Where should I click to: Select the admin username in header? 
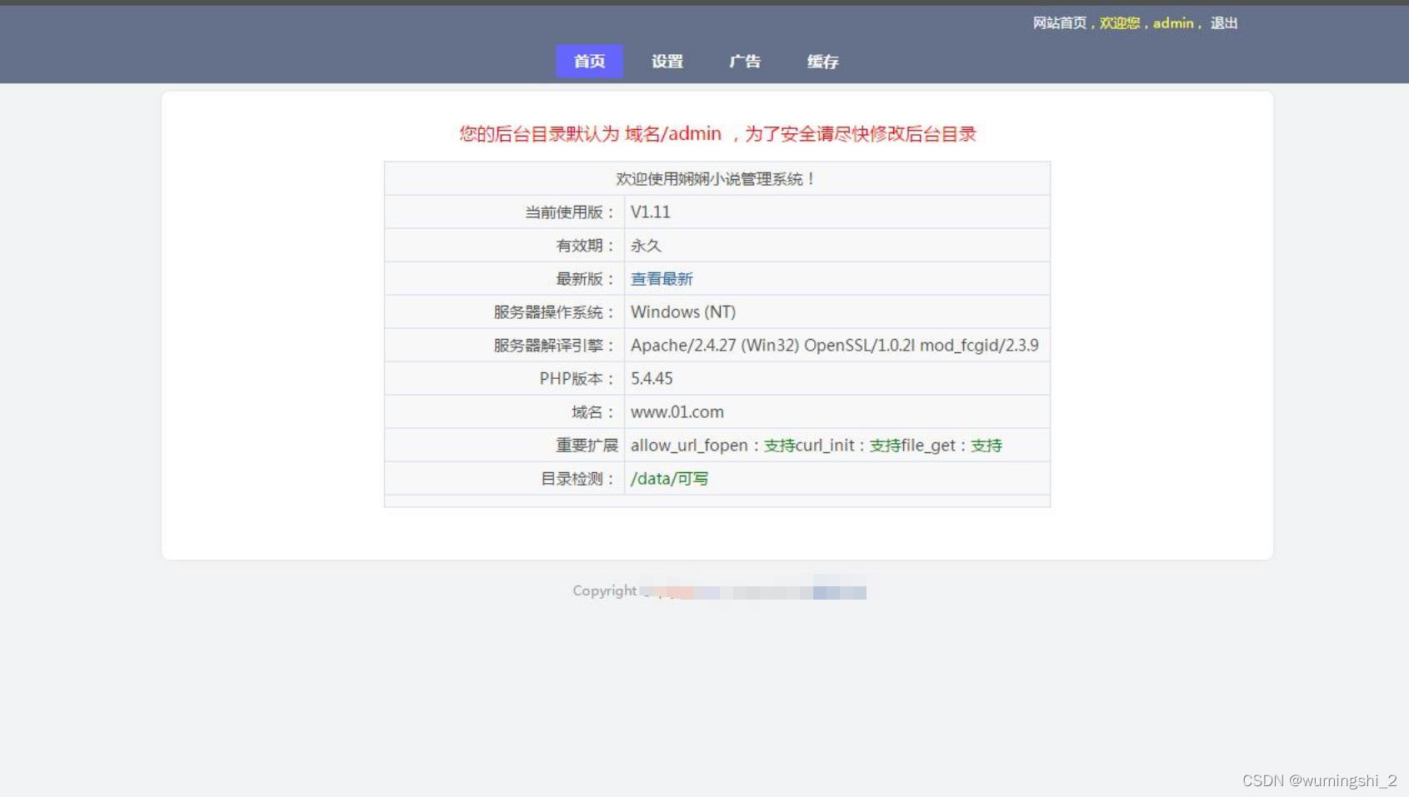click(1173, 23)
